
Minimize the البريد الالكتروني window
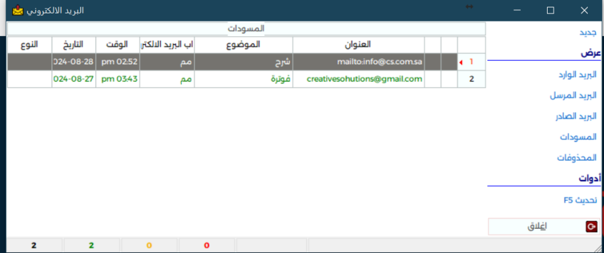click(517, 10)
